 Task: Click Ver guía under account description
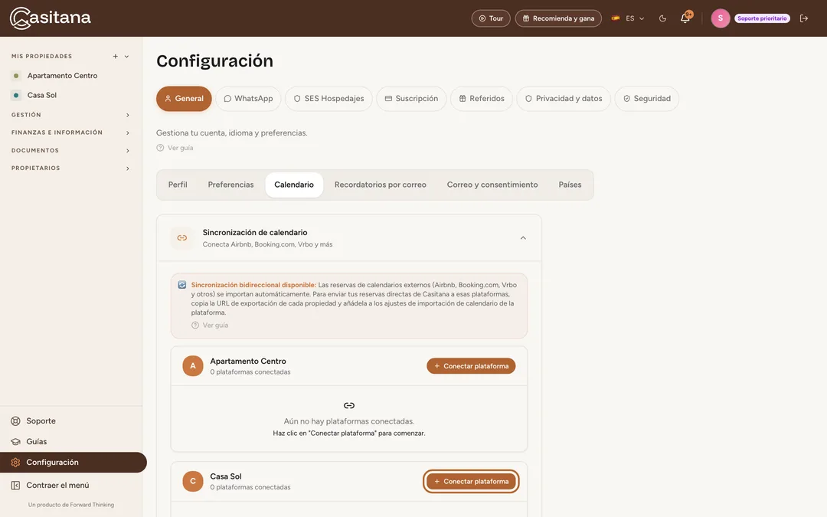(x=175, y=149)
